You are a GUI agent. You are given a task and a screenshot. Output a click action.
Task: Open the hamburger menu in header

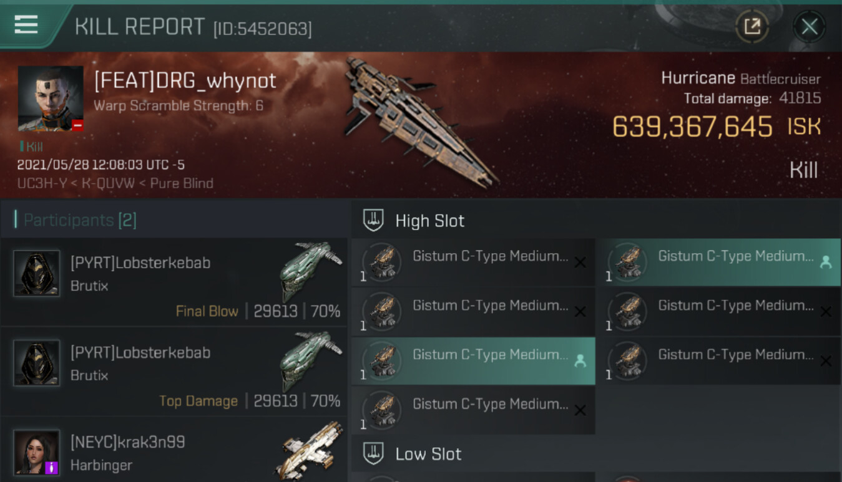26,25
